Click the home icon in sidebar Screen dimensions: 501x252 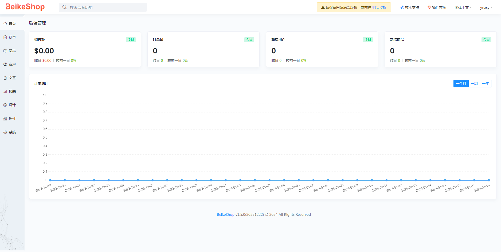tap(5, 24)
